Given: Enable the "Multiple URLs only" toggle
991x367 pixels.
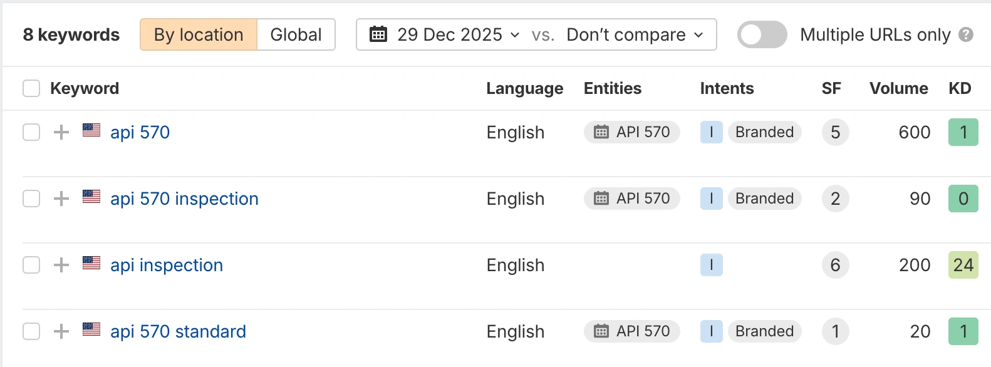Looking at the screenshot, I should [x=762, y=34].
